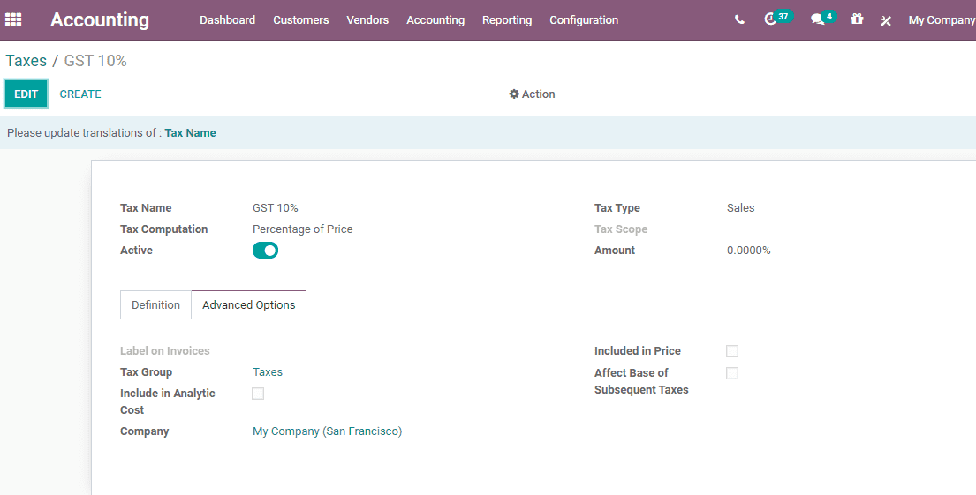Open the Accounting menu item
Viewport: 976px width, 495px height.
coord(435,20)
